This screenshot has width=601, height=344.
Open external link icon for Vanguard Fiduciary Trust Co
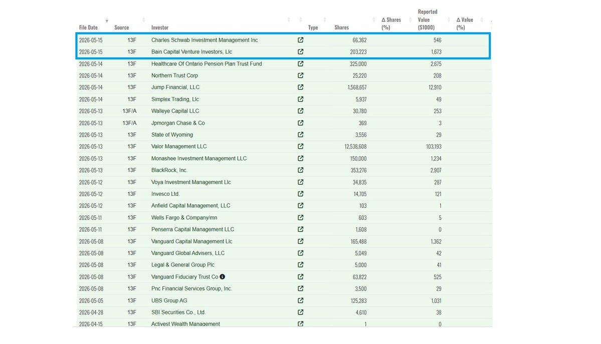pos(301,276)
